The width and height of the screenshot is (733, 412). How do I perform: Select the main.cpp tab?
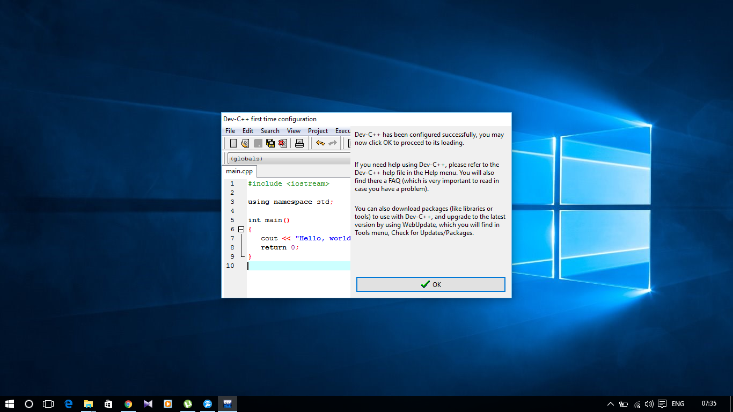coord(239,171)
